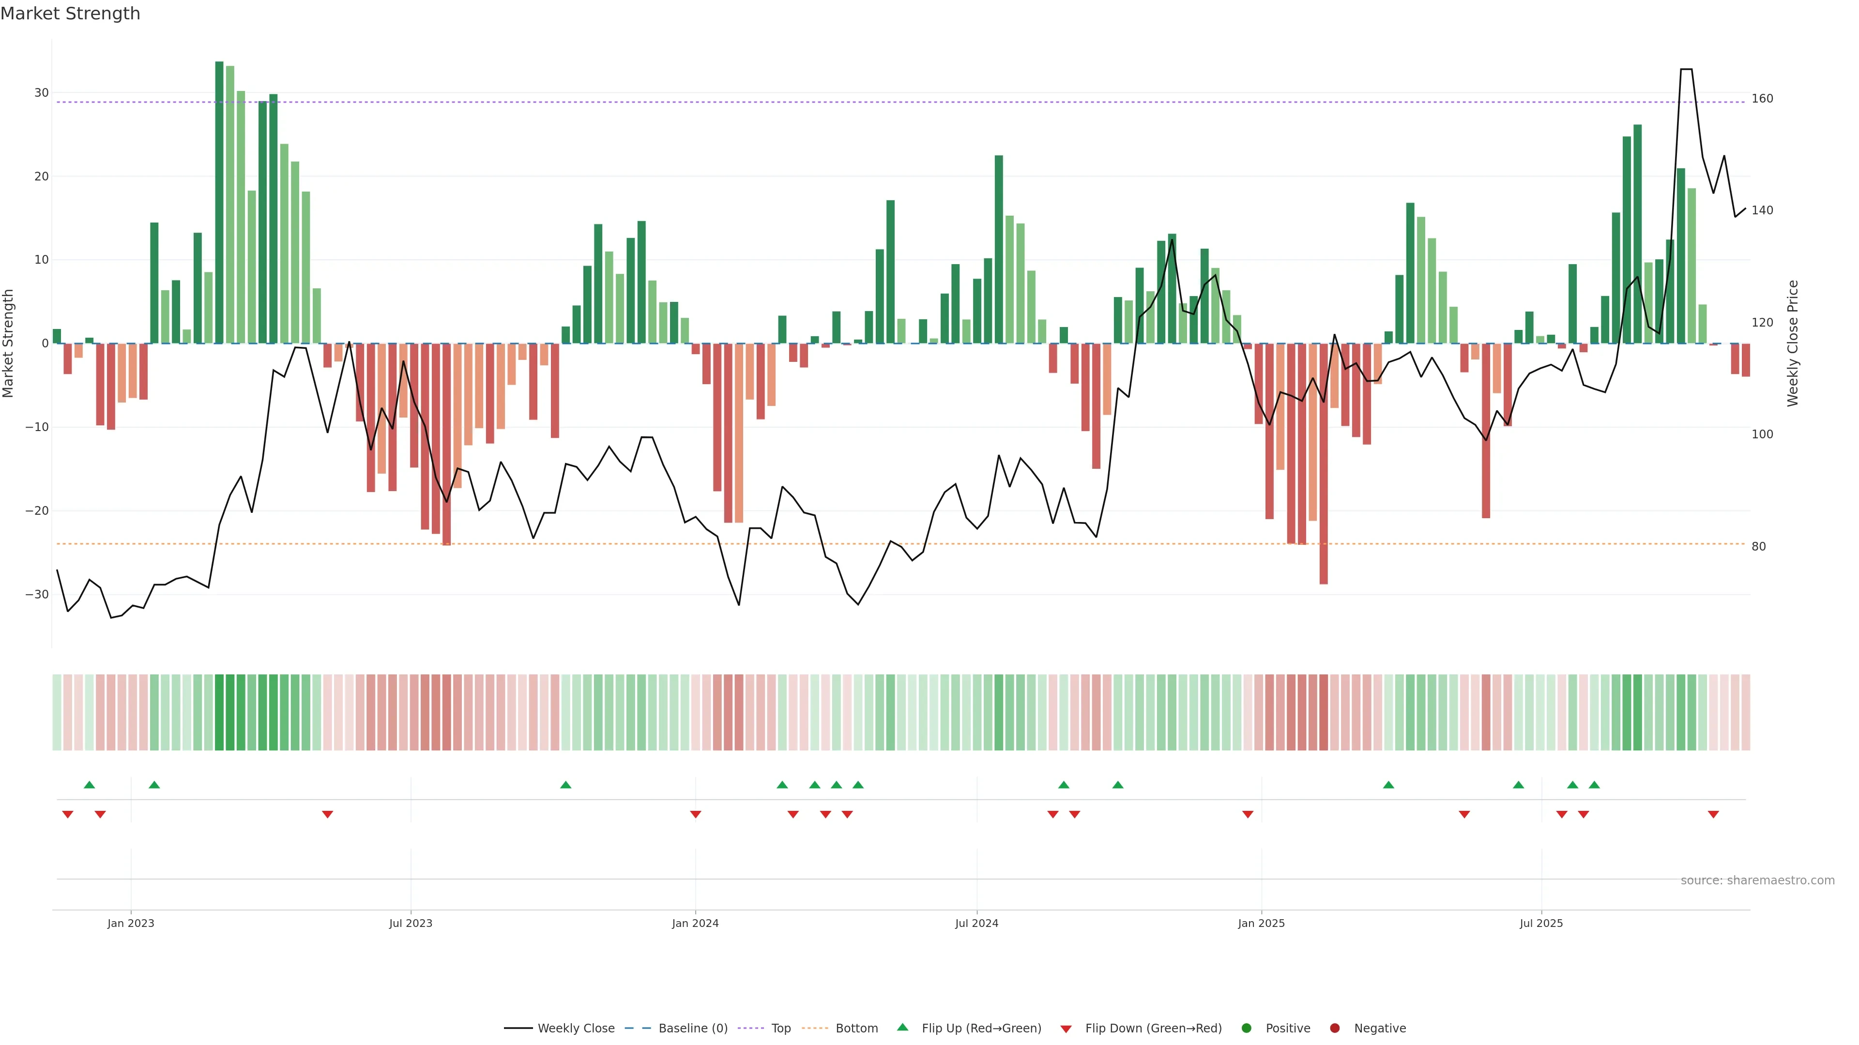This screenshot has height=1045, width=1859.
Task: Click the darkest green heatmap strip in early 2023
Action: point(219,713)
